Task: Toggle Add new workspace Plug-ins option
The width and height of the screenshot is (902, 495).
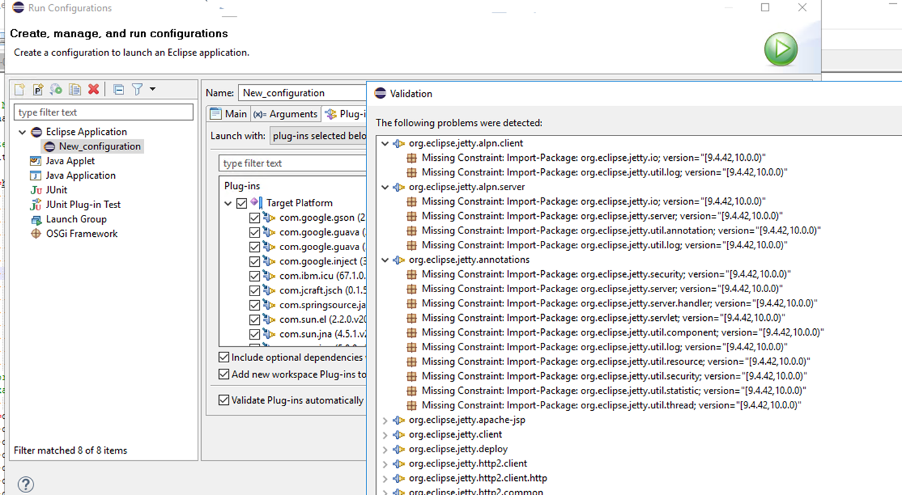Action: click(224, 374)
